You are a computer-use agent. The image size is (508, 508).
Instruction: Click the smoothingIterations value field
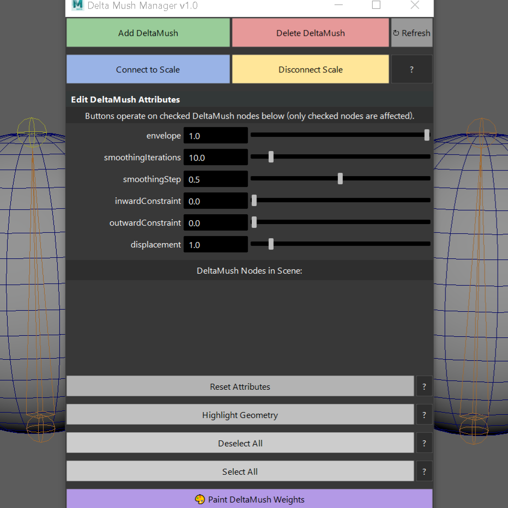coord(216,157)
